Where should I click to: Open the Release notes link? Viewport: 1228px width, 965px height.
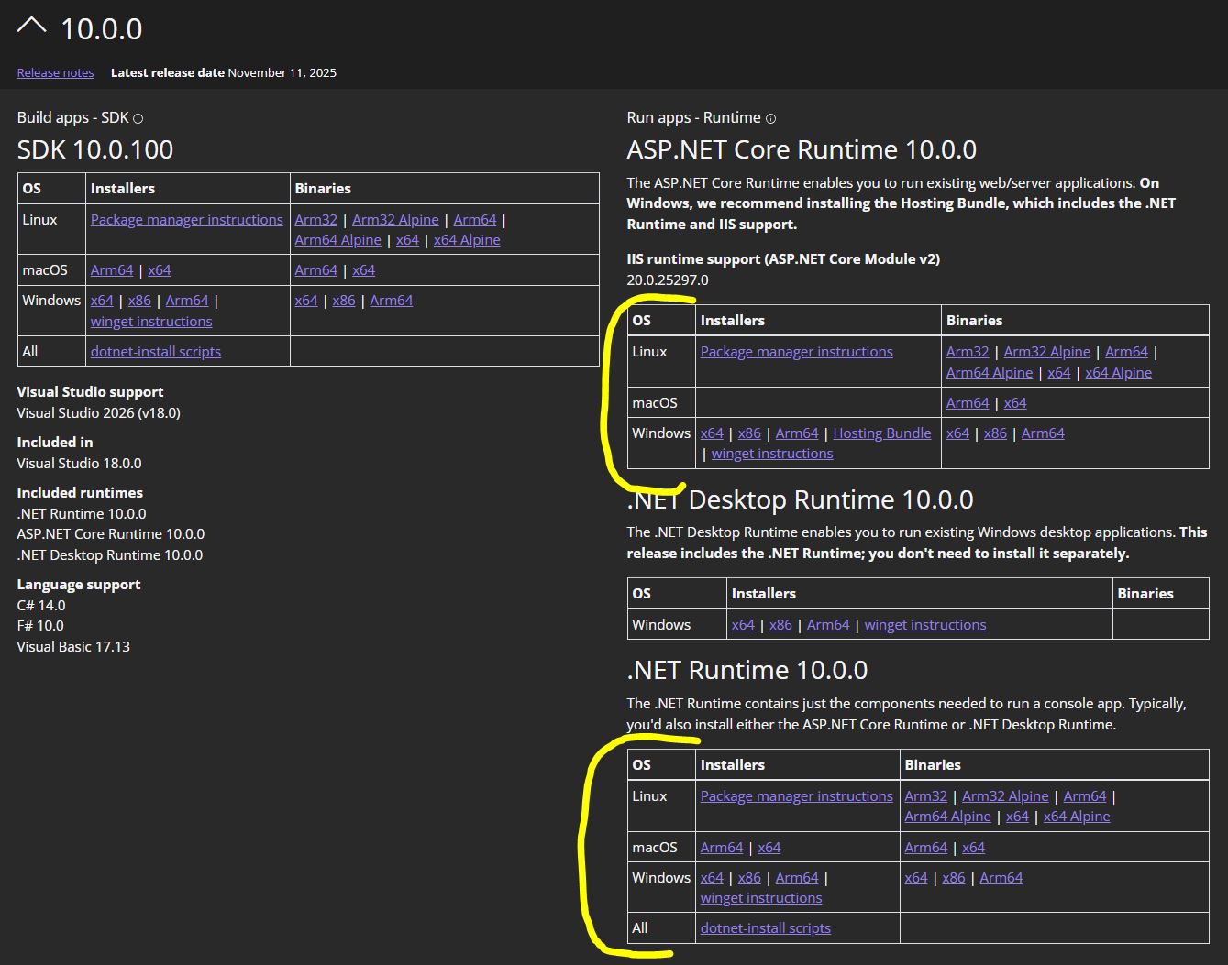click(55, 73)
